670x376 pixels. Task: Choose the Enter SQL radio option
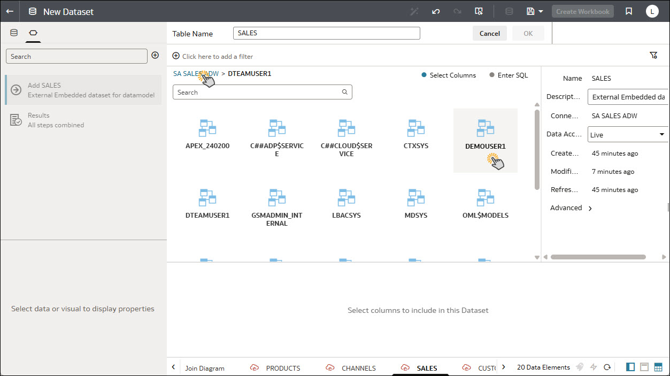point(491,75)
